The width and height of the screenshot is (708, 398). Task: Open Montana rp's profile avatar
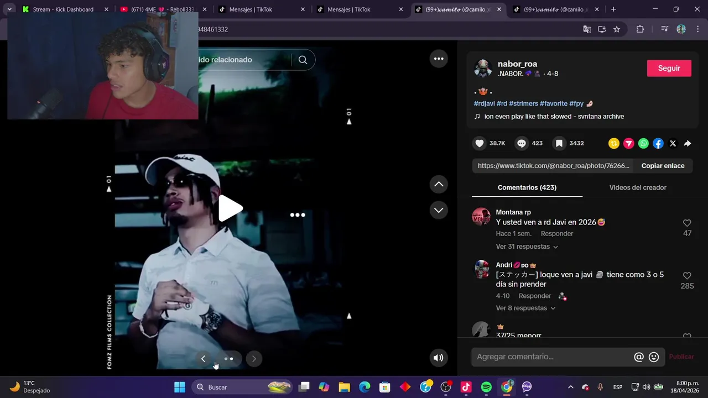[x=481, y=217]
